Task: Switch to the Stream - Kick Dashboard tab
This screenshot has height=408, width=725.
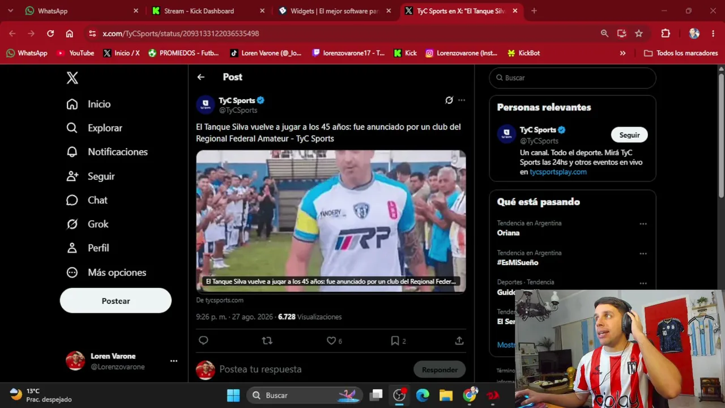Action: pos(208,11)
